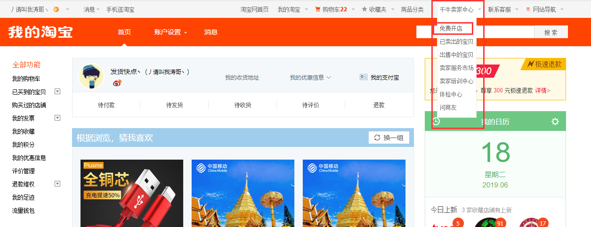591x227 pixels.
Task: Click 换一组 to refresh recommendations
Action: [389, 138]
